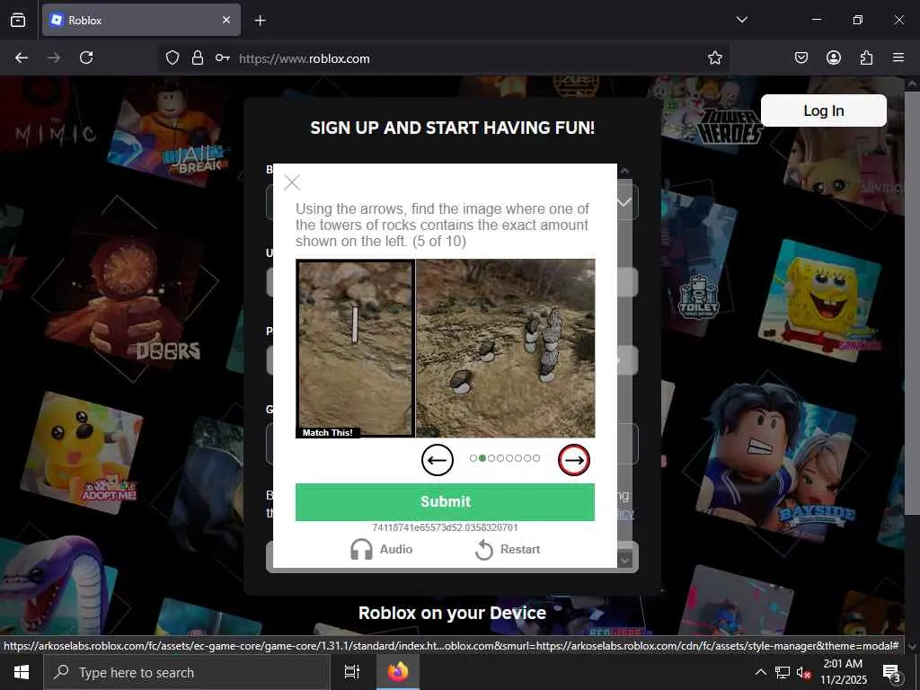Show hidden system tray icons
Screen dimensions: 920x690
coord(760,672)
